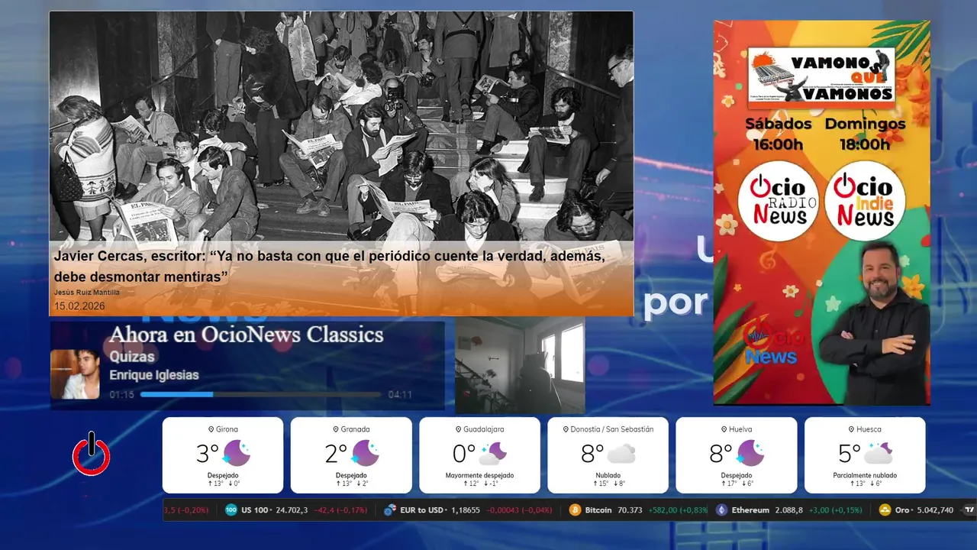Image resolution: width=977 pixels, height=550 pixels.
Task: Click 'Parcialmente nublado' condition text
Action: click(x=865, y=475)
